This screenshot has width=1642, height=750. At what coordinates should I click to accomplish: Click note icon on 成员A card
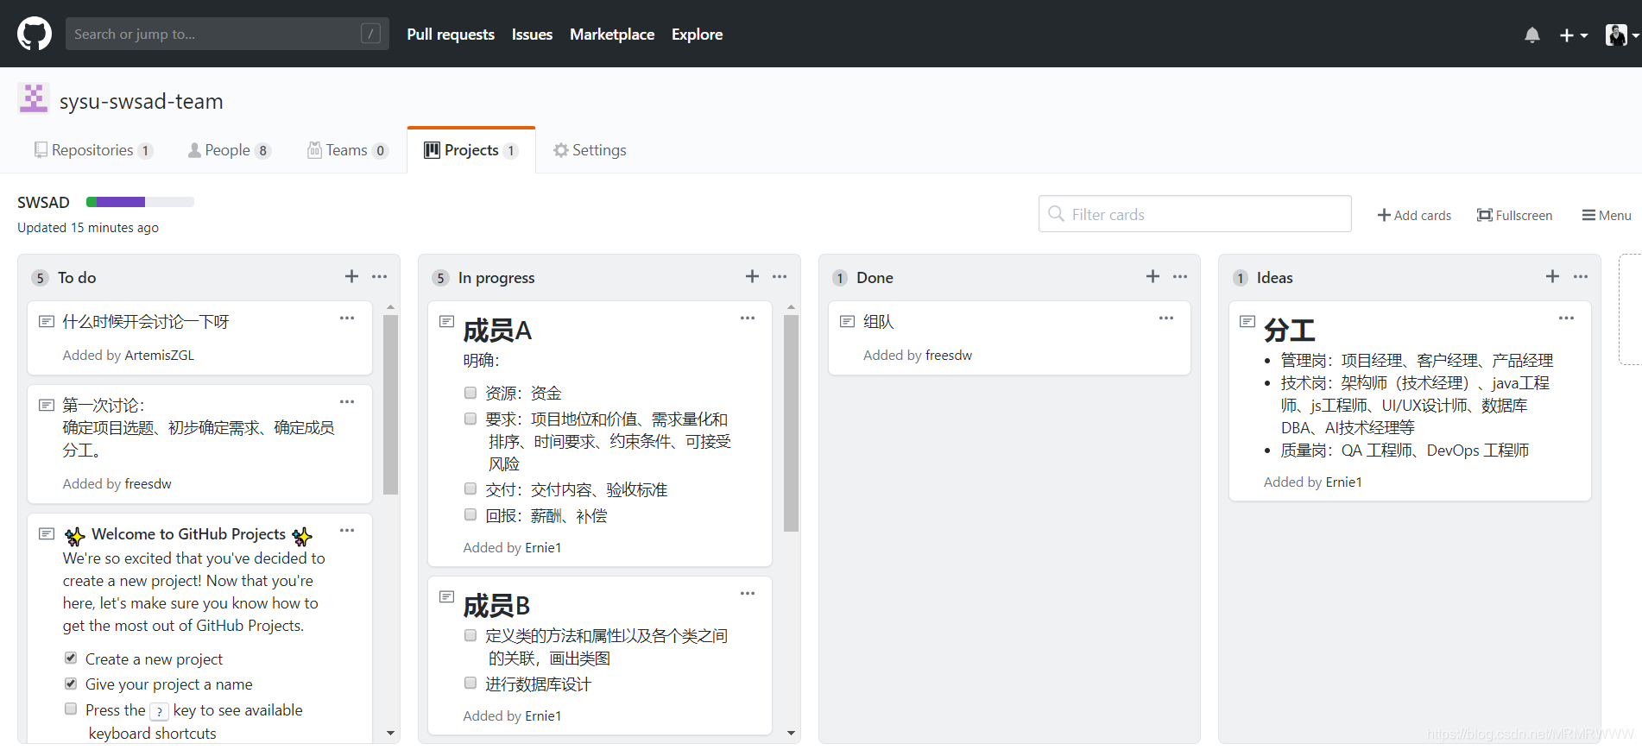point(446,321)
